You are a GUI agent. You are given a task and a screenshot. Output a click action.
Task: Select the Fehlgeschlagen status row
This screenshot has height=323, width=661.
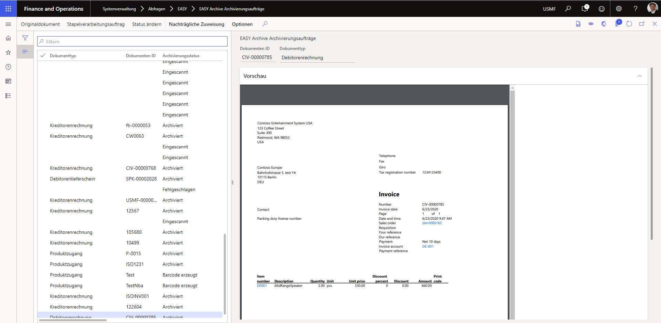[x=130, y=189]
